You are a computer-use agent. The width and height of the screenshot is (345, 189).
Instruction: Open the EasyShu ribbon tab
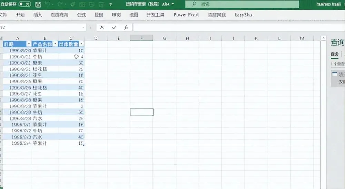[243, 15]
